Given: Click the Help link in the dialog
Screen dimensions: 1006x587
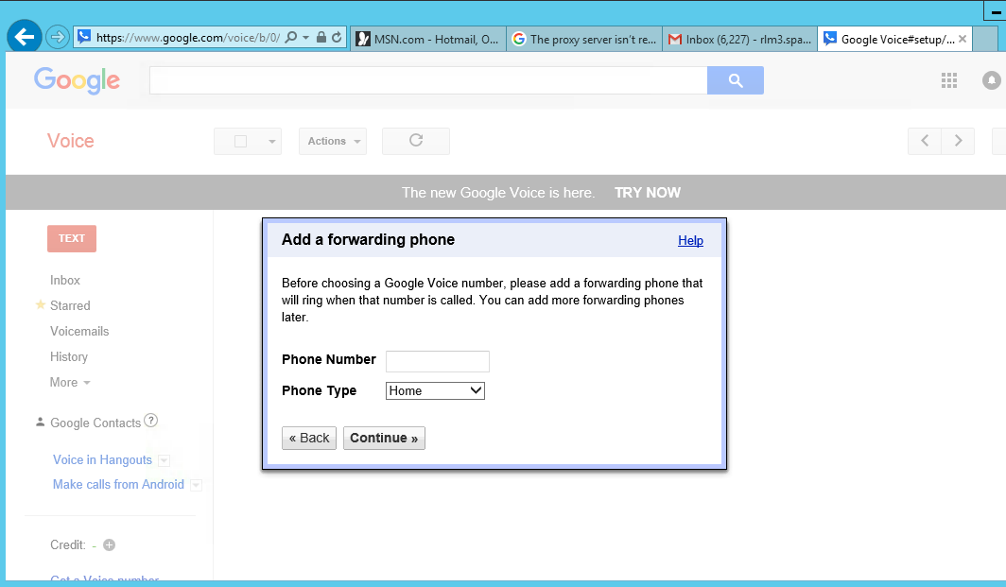Looking at the screenshot, I should click(x=690, y=241).
